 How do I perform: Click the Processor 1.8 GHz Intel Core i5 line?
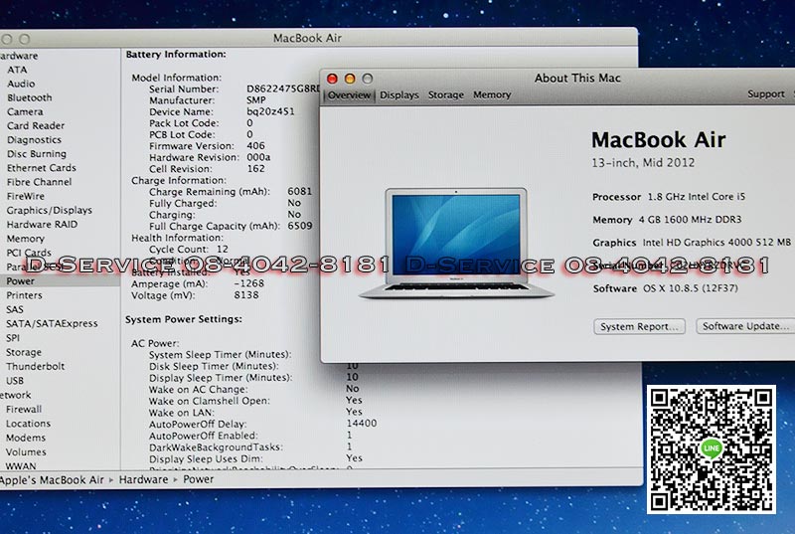(x=669, y=197)
